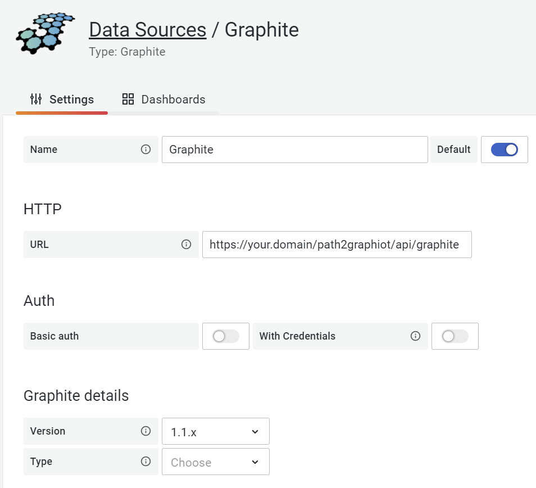Open the Version 1.1.x dropdown
Screen dimensions: 536x488
click(216, 431)
